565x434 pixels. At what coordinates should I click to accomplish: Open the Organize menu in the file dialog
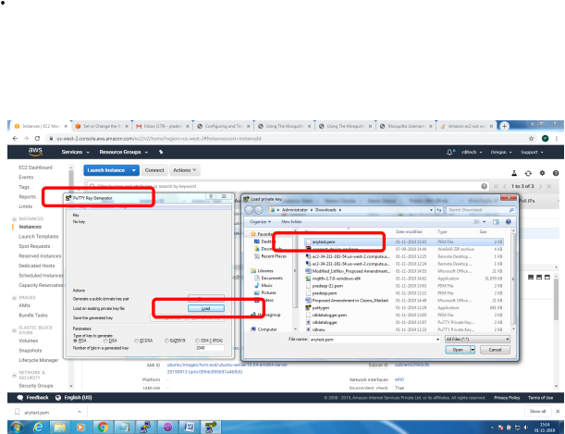pyautogui.click(x=257, y=222)
